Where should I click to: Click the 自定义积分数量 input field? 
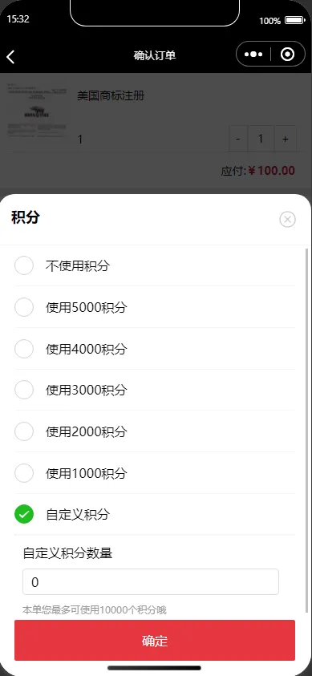pyautogui.click(x=151, y=582)
